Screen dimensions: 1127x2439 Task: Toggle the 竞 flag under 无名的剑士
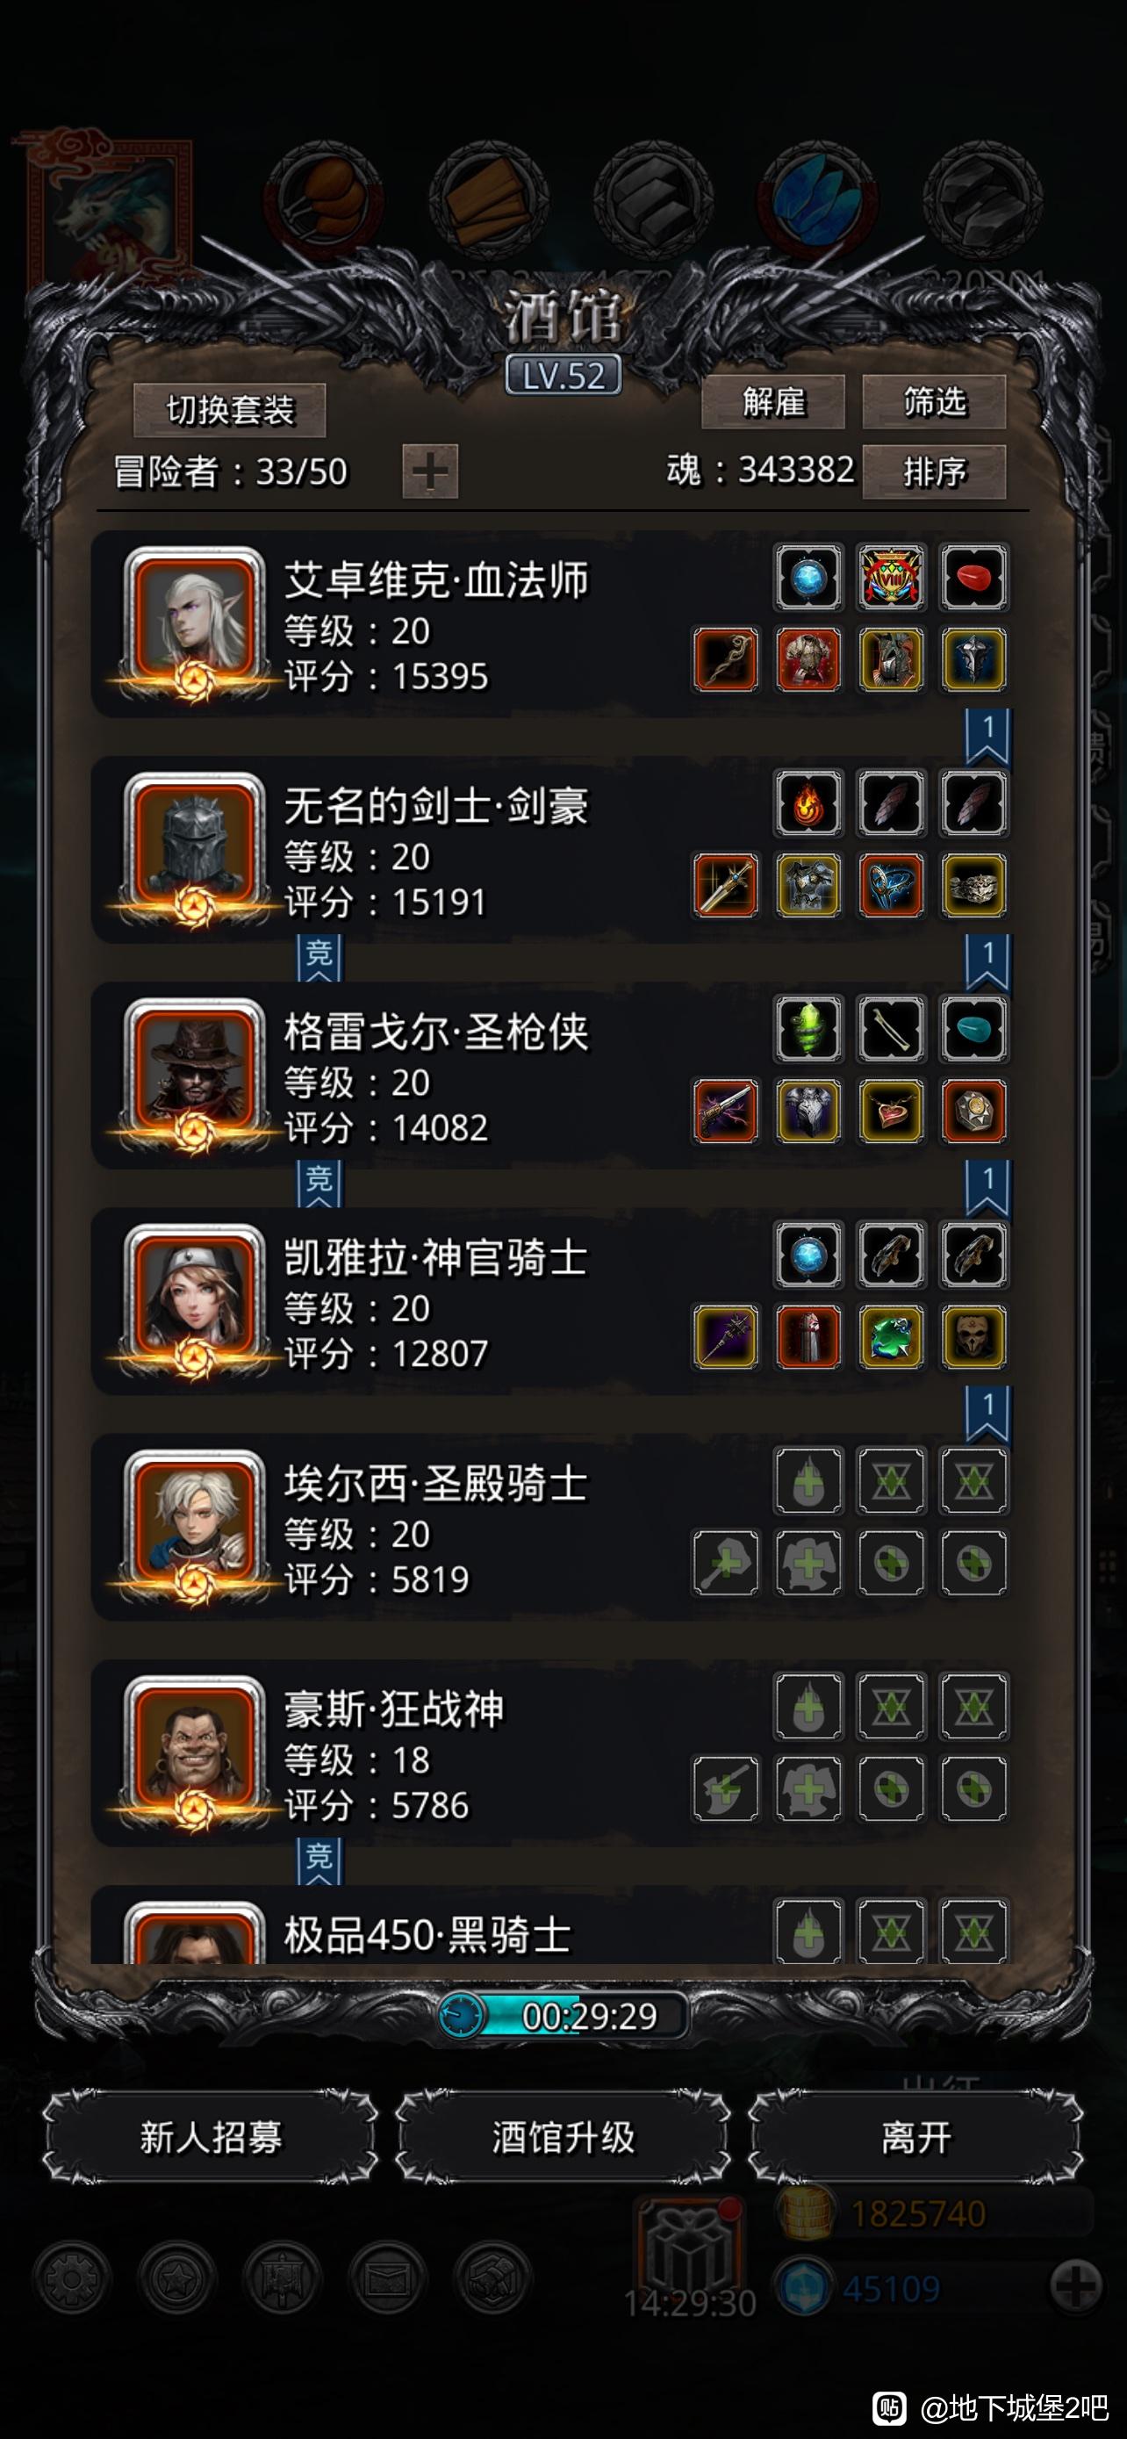319,957
